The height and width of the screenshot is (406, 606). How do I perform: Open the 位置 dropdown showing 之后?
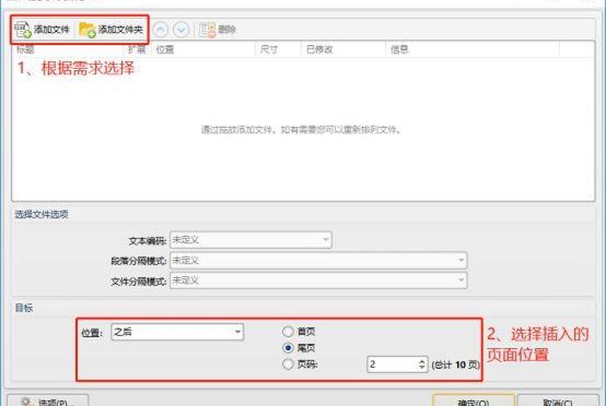point(177,332)
